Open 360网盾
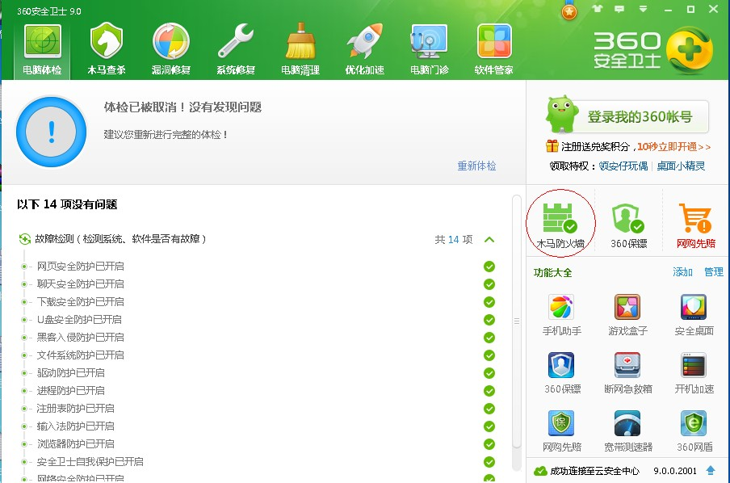The height and width of the screenshot is (483, 730). (x=694, y=431)
